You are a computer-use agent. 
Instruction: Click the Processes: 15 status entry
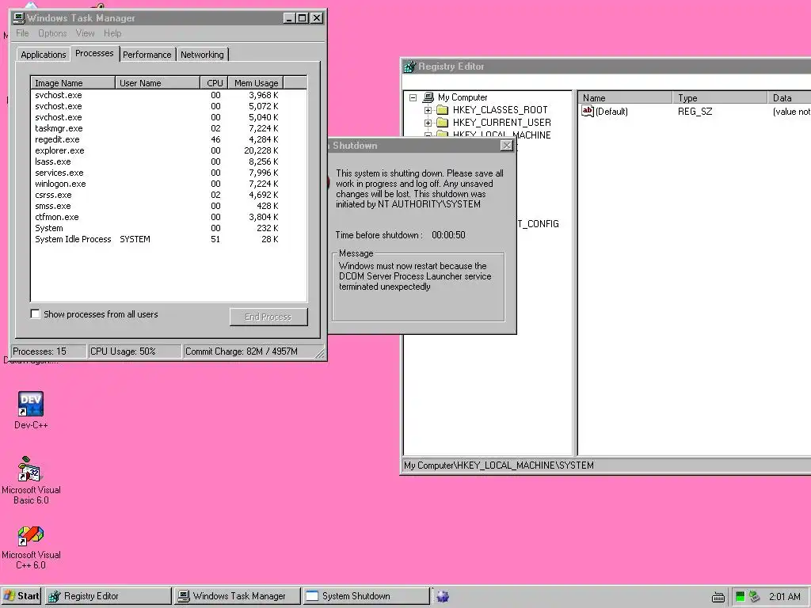(48, 351)
